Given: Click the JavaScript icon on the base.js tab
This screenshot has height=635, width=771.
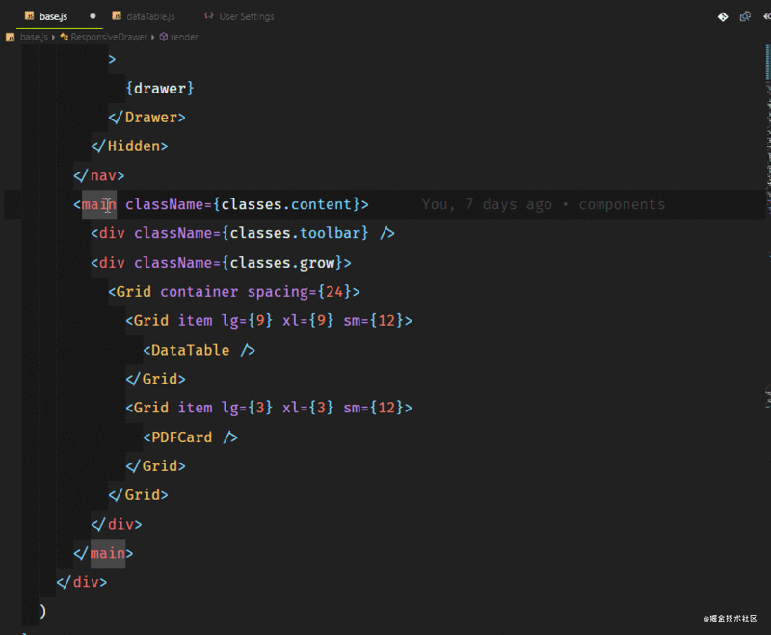Looking at the screenshot, I should click(x=30, y=15).
